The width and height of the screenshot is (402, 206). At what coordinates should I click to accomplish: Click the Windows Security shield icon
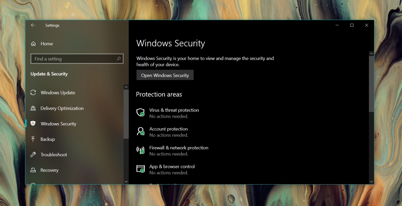[33, 123]
